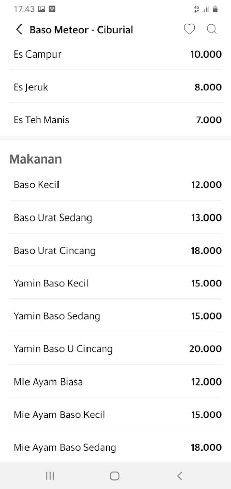
Task: Choose Yamin Baso Kecil
Action: (x=115, y=283)
